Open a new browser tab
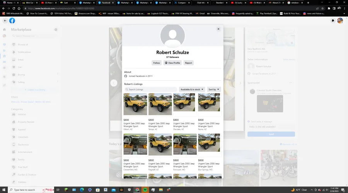The width and height of the screenshot is (348, 193). coord(308,3)
